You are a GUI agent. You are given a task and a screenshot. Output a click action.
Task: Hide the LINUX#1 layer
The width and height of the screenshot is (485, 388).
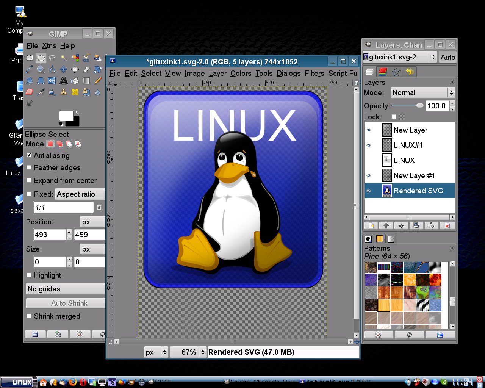pyautogui.click(x=369, y=145)
